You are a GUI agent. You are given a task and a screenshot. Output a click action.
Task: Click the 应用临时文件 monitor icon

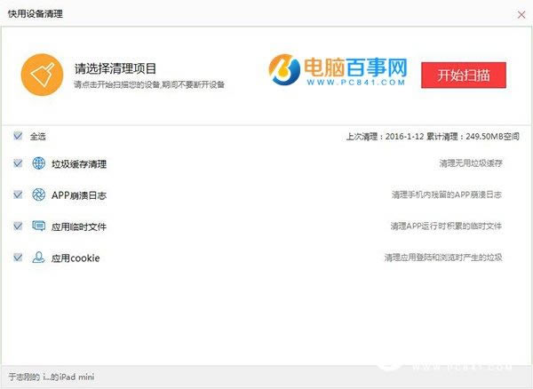39,226
